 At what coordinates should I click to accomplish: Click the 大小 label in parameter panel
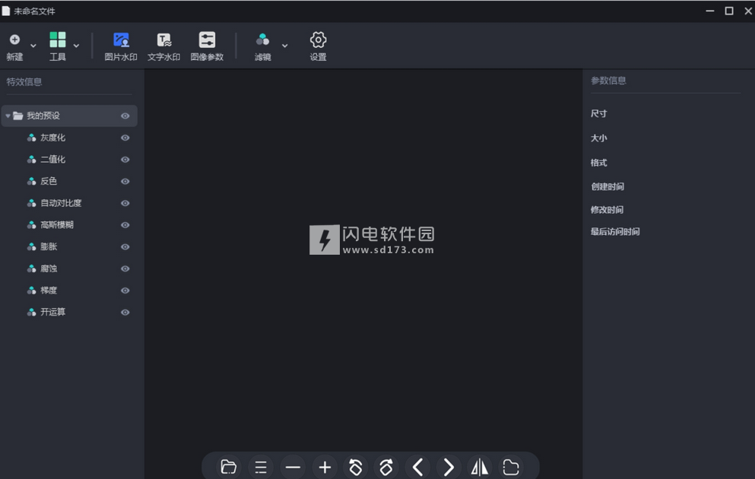pos(598,138)
